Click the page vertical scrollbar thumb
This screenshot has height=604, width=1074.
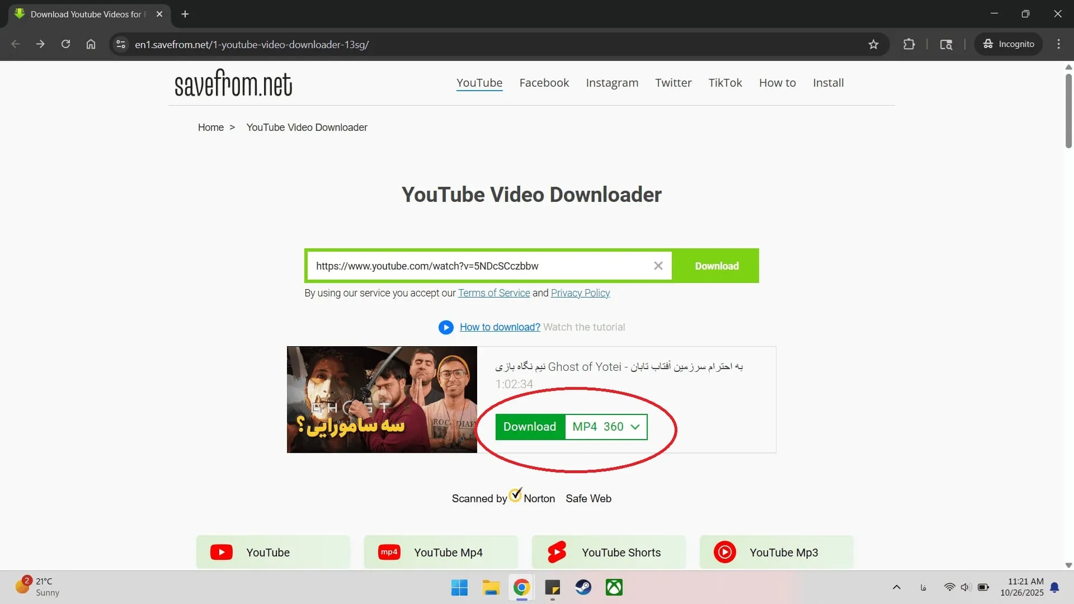1068,110
